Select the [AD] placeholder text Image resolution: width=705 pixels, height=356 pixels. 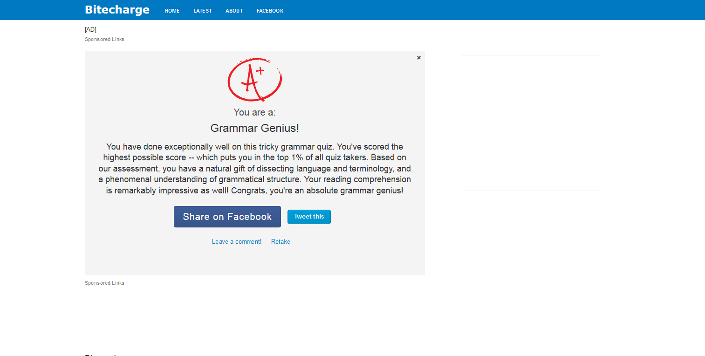[x=90, y=29]
